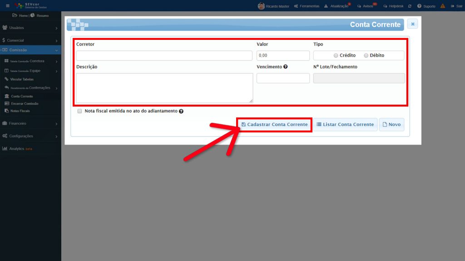Click the Conta Corrente bank icon
This screenshot has height=261, width=465.
point(7,96)
